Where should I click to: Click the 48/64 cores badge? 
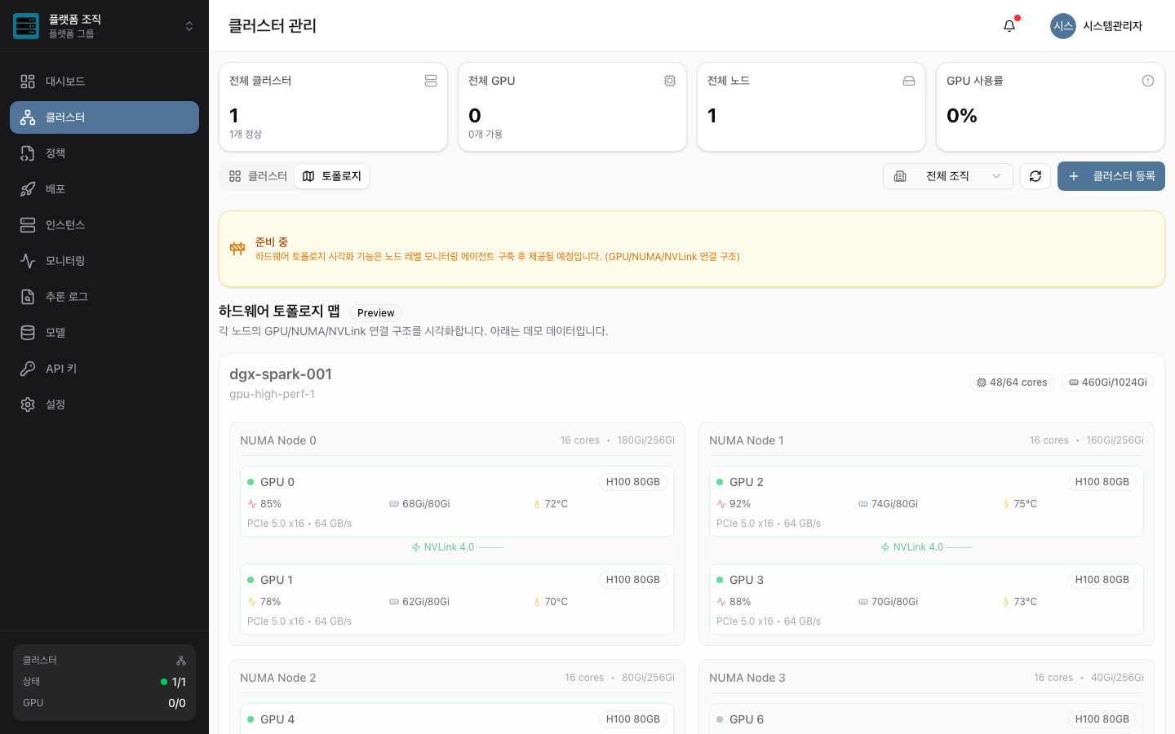click(1012, 382)
